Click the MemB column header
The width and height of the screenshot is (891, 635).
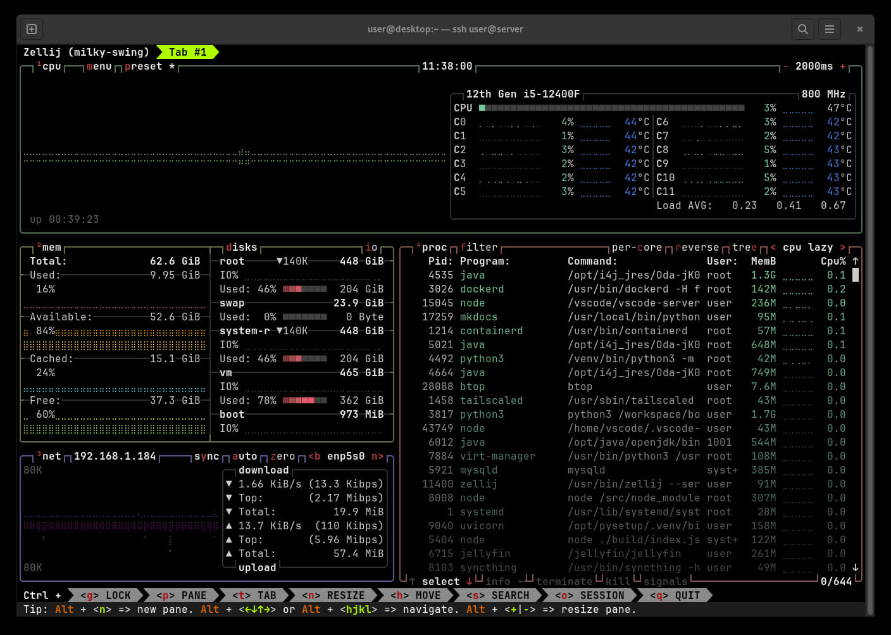pos(763,261)
